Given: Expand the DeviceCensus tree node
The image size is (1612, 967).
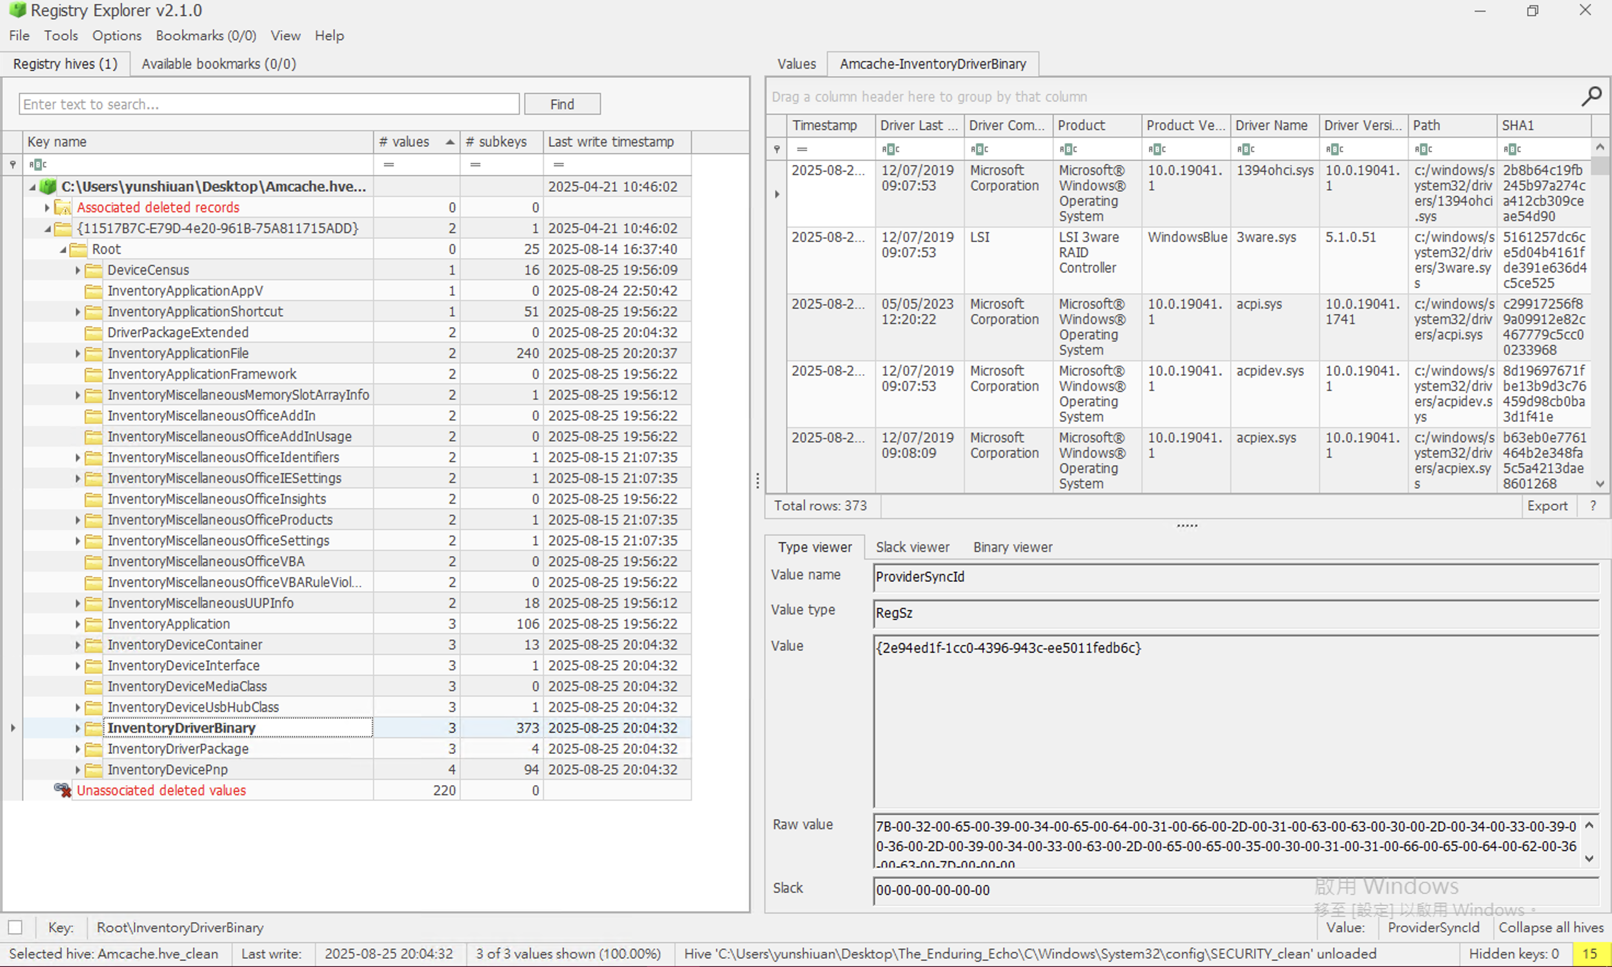Looking at the screenshot, I should 77,270.
